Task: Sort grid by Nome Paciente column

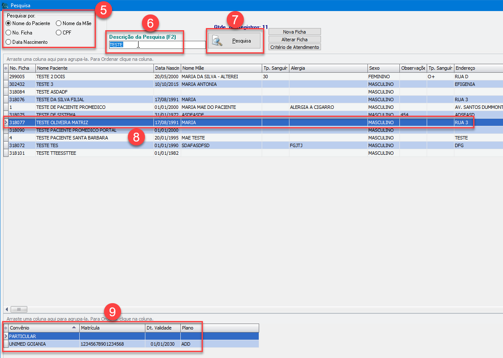Action: tap(94, 68)
